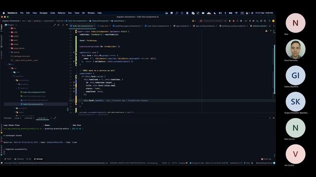Click the volume icon in the macOS menu bar
Image resolution: width=316 pixels, height=177 pixels.
[220, 13]
